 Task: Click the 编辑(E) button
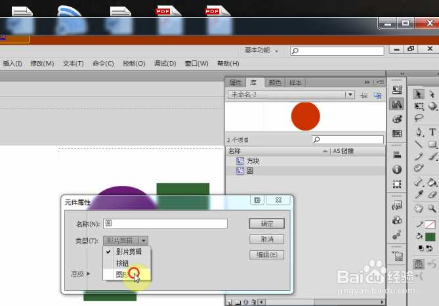[x=267, y=255]
